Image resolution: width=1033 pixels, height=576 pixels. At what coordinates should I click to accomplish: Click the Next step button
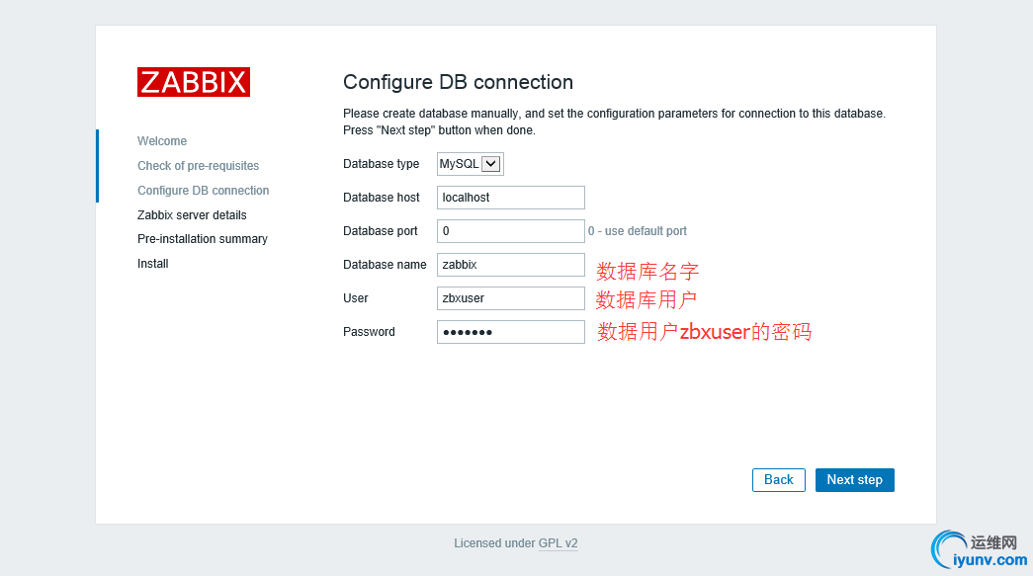(x=854, y=480)
